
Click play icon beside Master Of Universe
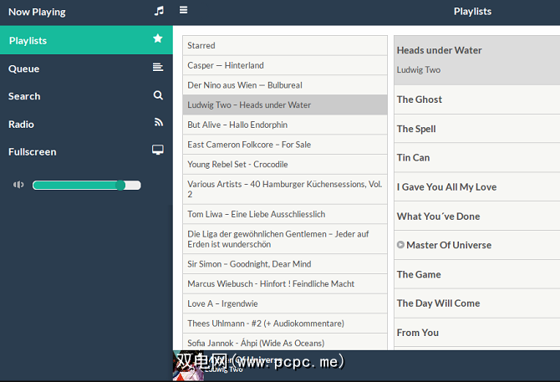(x=400, y=245)
